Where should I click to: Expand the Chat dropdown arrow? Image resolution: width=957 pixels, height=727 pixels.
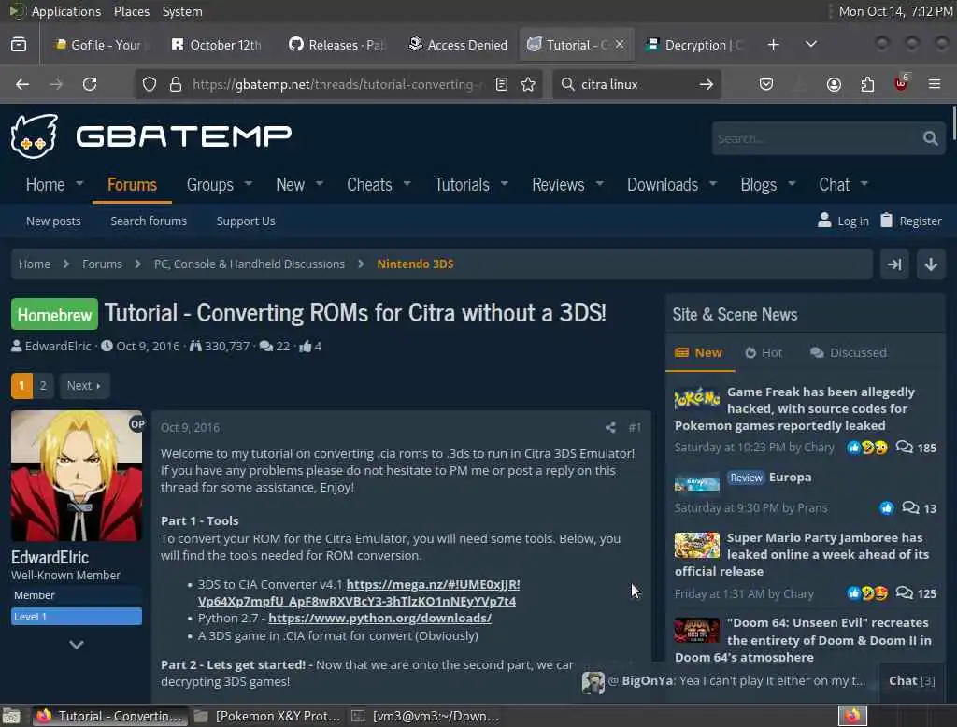pos(864,184)
